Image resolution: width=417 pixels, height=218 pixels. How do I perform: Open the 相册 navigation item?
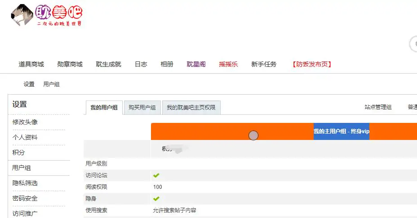(x=167, y=64)
